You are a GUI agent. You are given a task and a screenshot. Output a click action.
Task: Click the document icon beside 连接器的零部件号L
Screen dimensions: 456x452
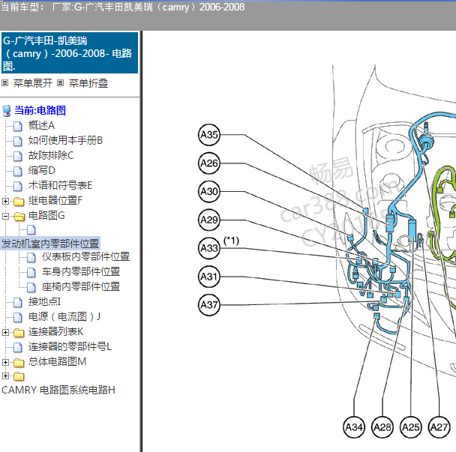click(18, 347)
